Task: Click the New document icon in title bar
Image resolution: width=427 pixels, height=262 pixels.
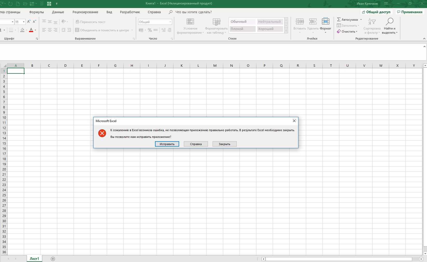Action: (x=18, y=4)
